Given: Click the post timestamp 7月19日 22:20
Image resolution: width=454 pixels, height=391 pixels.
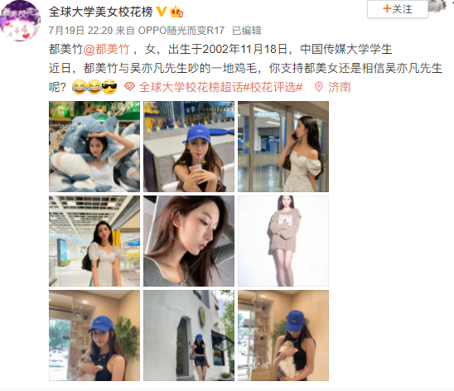Looking at the screenshot, I should coord(80,31).
